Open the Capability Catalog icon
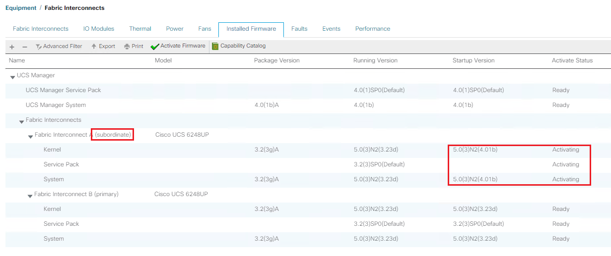 (x=215, y=46)
